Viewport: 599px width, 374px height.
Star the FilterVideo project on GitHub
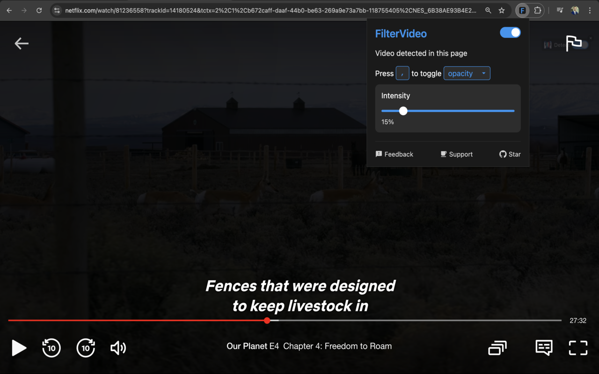510,154
